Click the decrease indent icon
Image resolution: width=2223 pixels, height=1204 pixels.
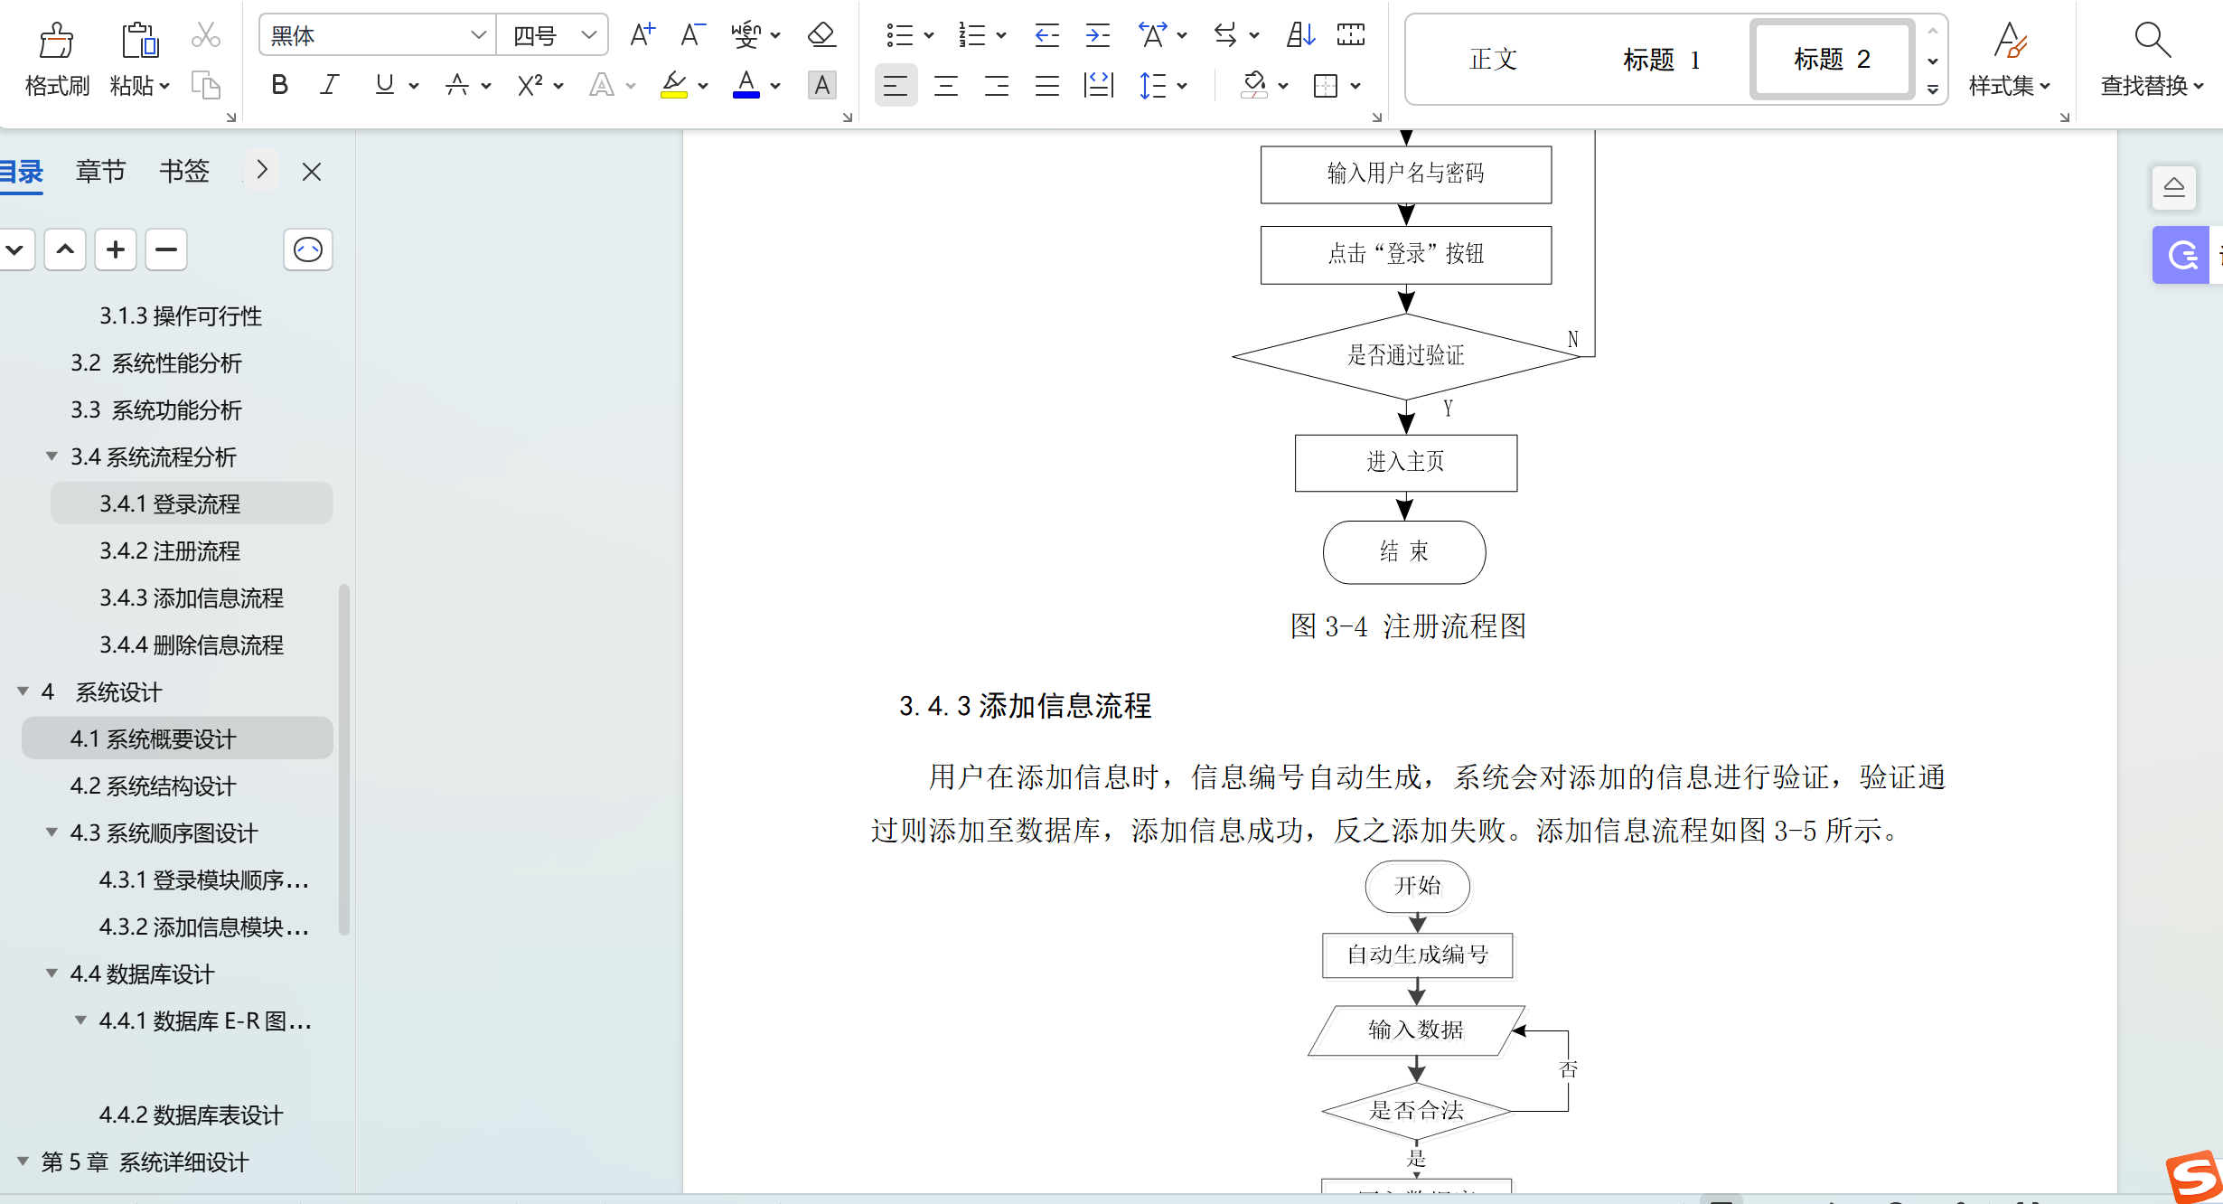(1046, 35)
